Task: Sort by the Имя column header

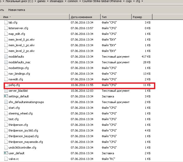Action: (35, 17)
